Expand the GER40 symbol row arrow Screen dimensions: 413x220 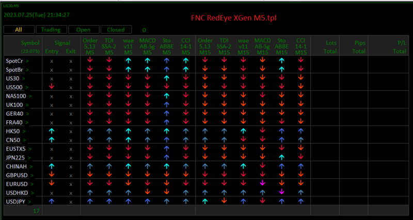pyautogui.click(x=27, y=114)
